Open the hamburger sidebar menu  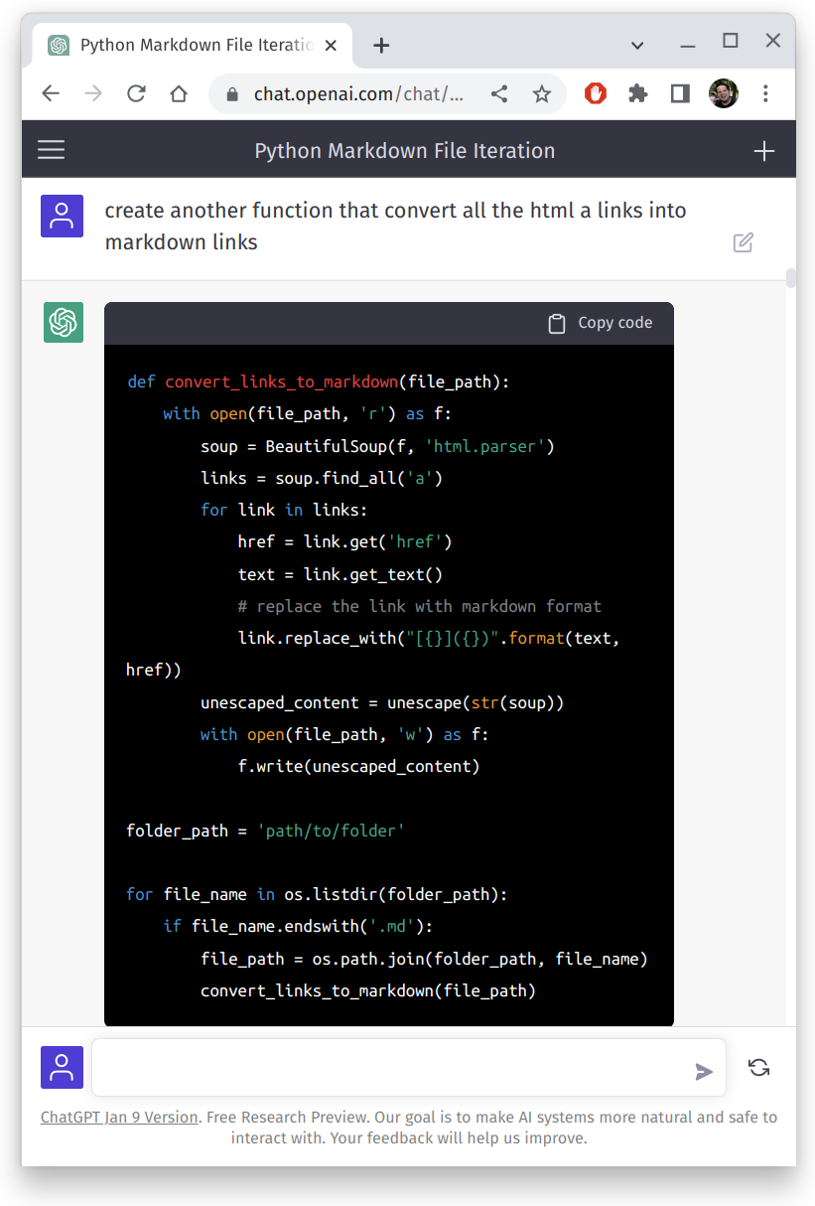(51, 150)
